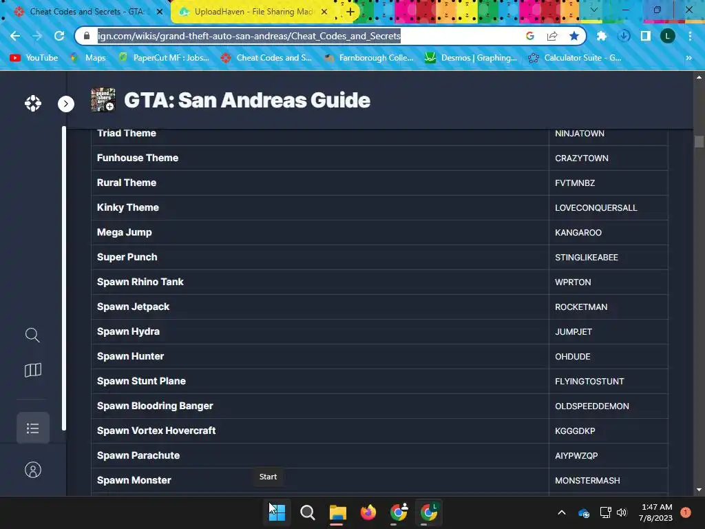Image resolution: width=705 pixels, height=529 pixels.
Task: Click the Spawn Rhino Tank row label
Action: [x=140, y=282]
